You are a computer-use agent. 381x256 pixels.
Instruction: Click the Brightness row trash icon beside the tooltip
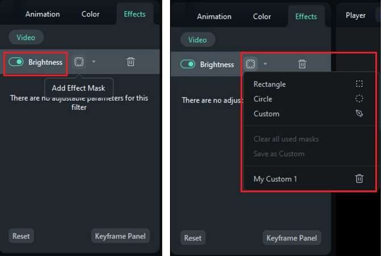click(131, 62)
